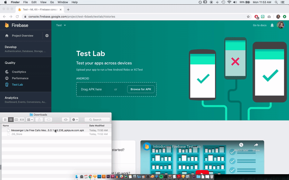Viewport: 289px width, 180px height.
Task: Click the Browse for APK button
Action: tap(141, 89)
